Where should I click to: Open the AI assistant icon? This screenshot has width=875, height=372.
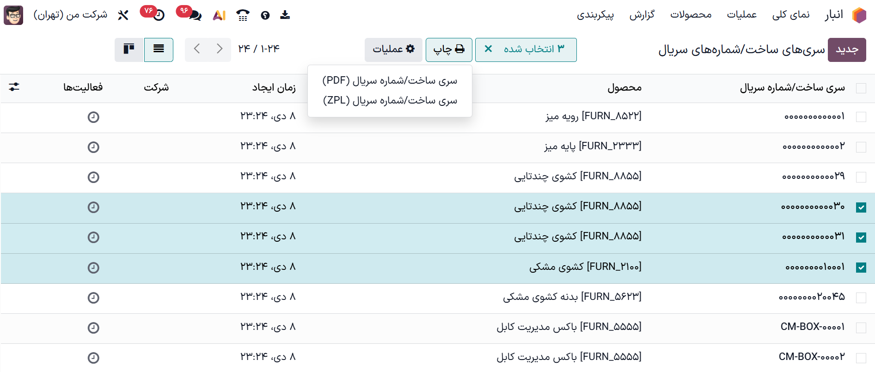pos(219,15)
